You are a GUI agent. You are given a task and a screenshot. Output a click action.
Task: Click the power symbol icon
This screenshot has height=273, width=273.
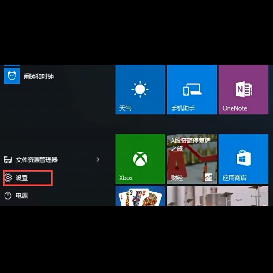[x=8, y=196]
